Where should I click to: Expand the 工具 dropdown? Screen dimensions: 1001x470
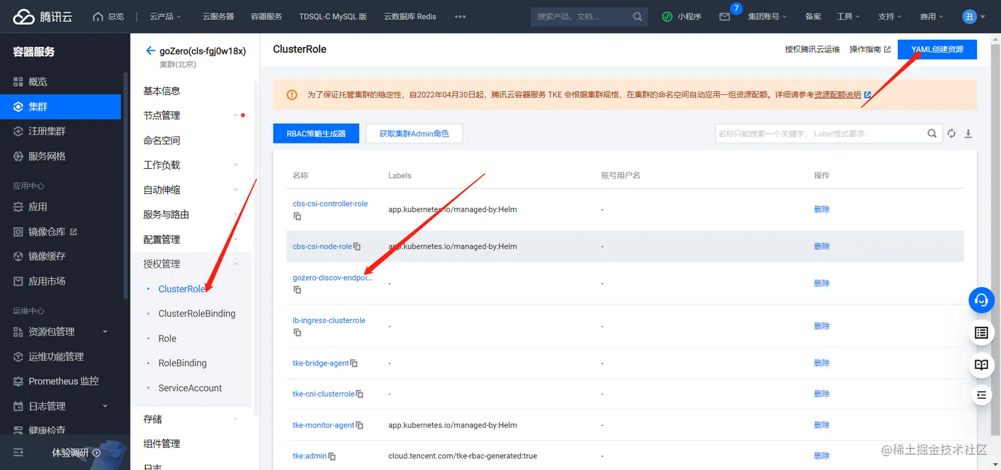(848, 17)
